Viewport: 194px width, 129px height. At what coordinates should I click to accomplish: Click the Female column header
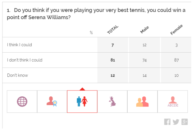click(176, 30)
